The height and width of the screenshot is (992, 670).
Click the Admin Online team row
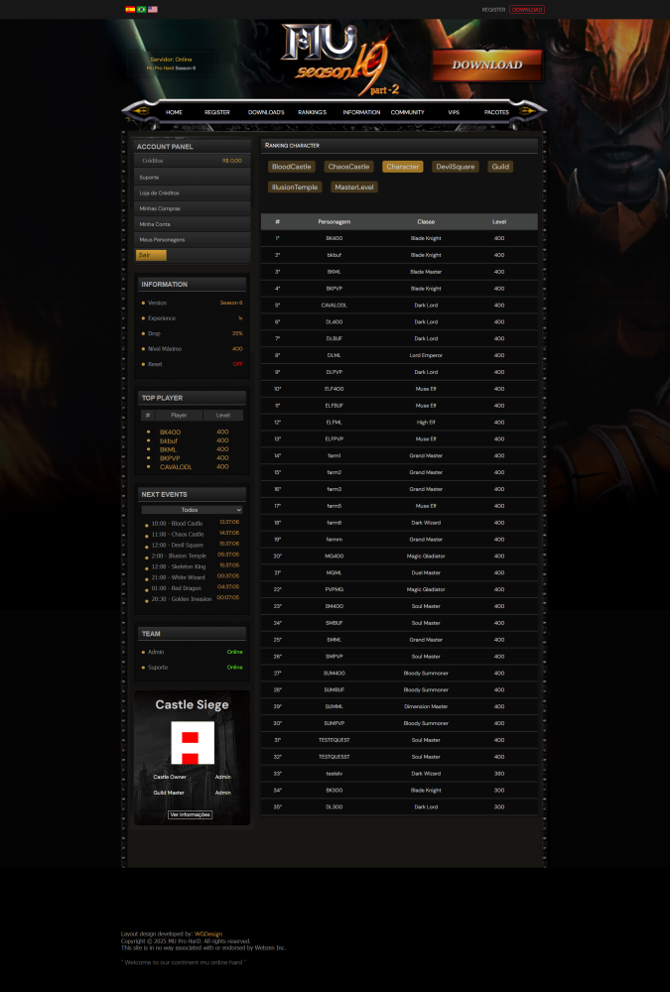[x=192, y=653]
